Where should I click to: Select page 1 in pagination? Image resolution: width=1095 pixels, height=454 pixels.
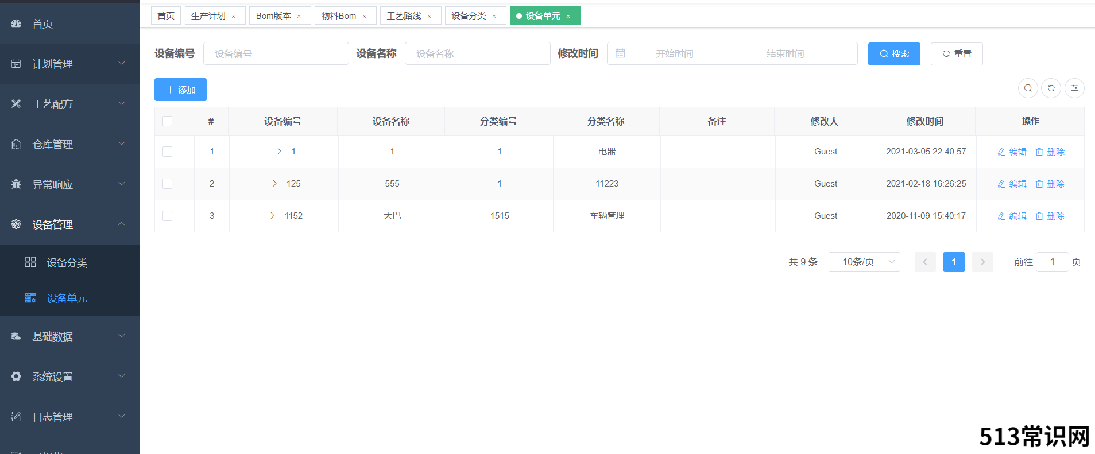pyautogui.click(x=954, y=262)
